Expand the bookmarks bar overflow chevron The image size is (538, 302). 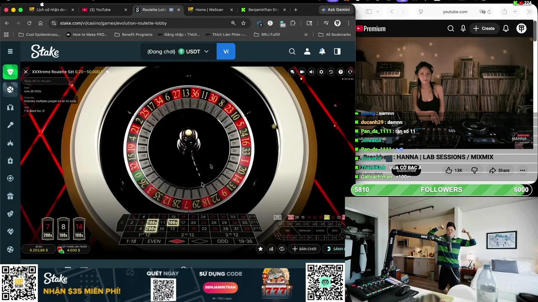point(306,34)
